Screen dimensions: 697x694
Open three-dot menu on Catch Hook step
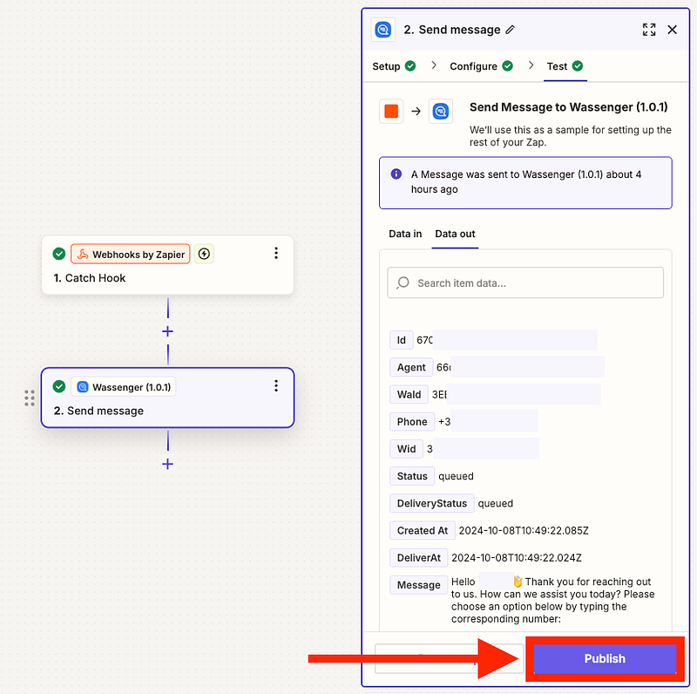(276, 254)
